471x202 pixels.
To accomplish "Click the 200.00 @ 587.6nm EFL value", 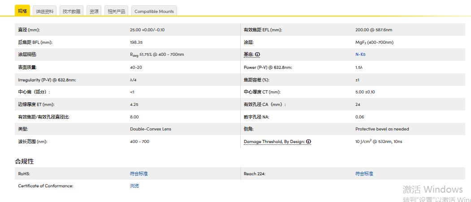I will tap(373, 30).
